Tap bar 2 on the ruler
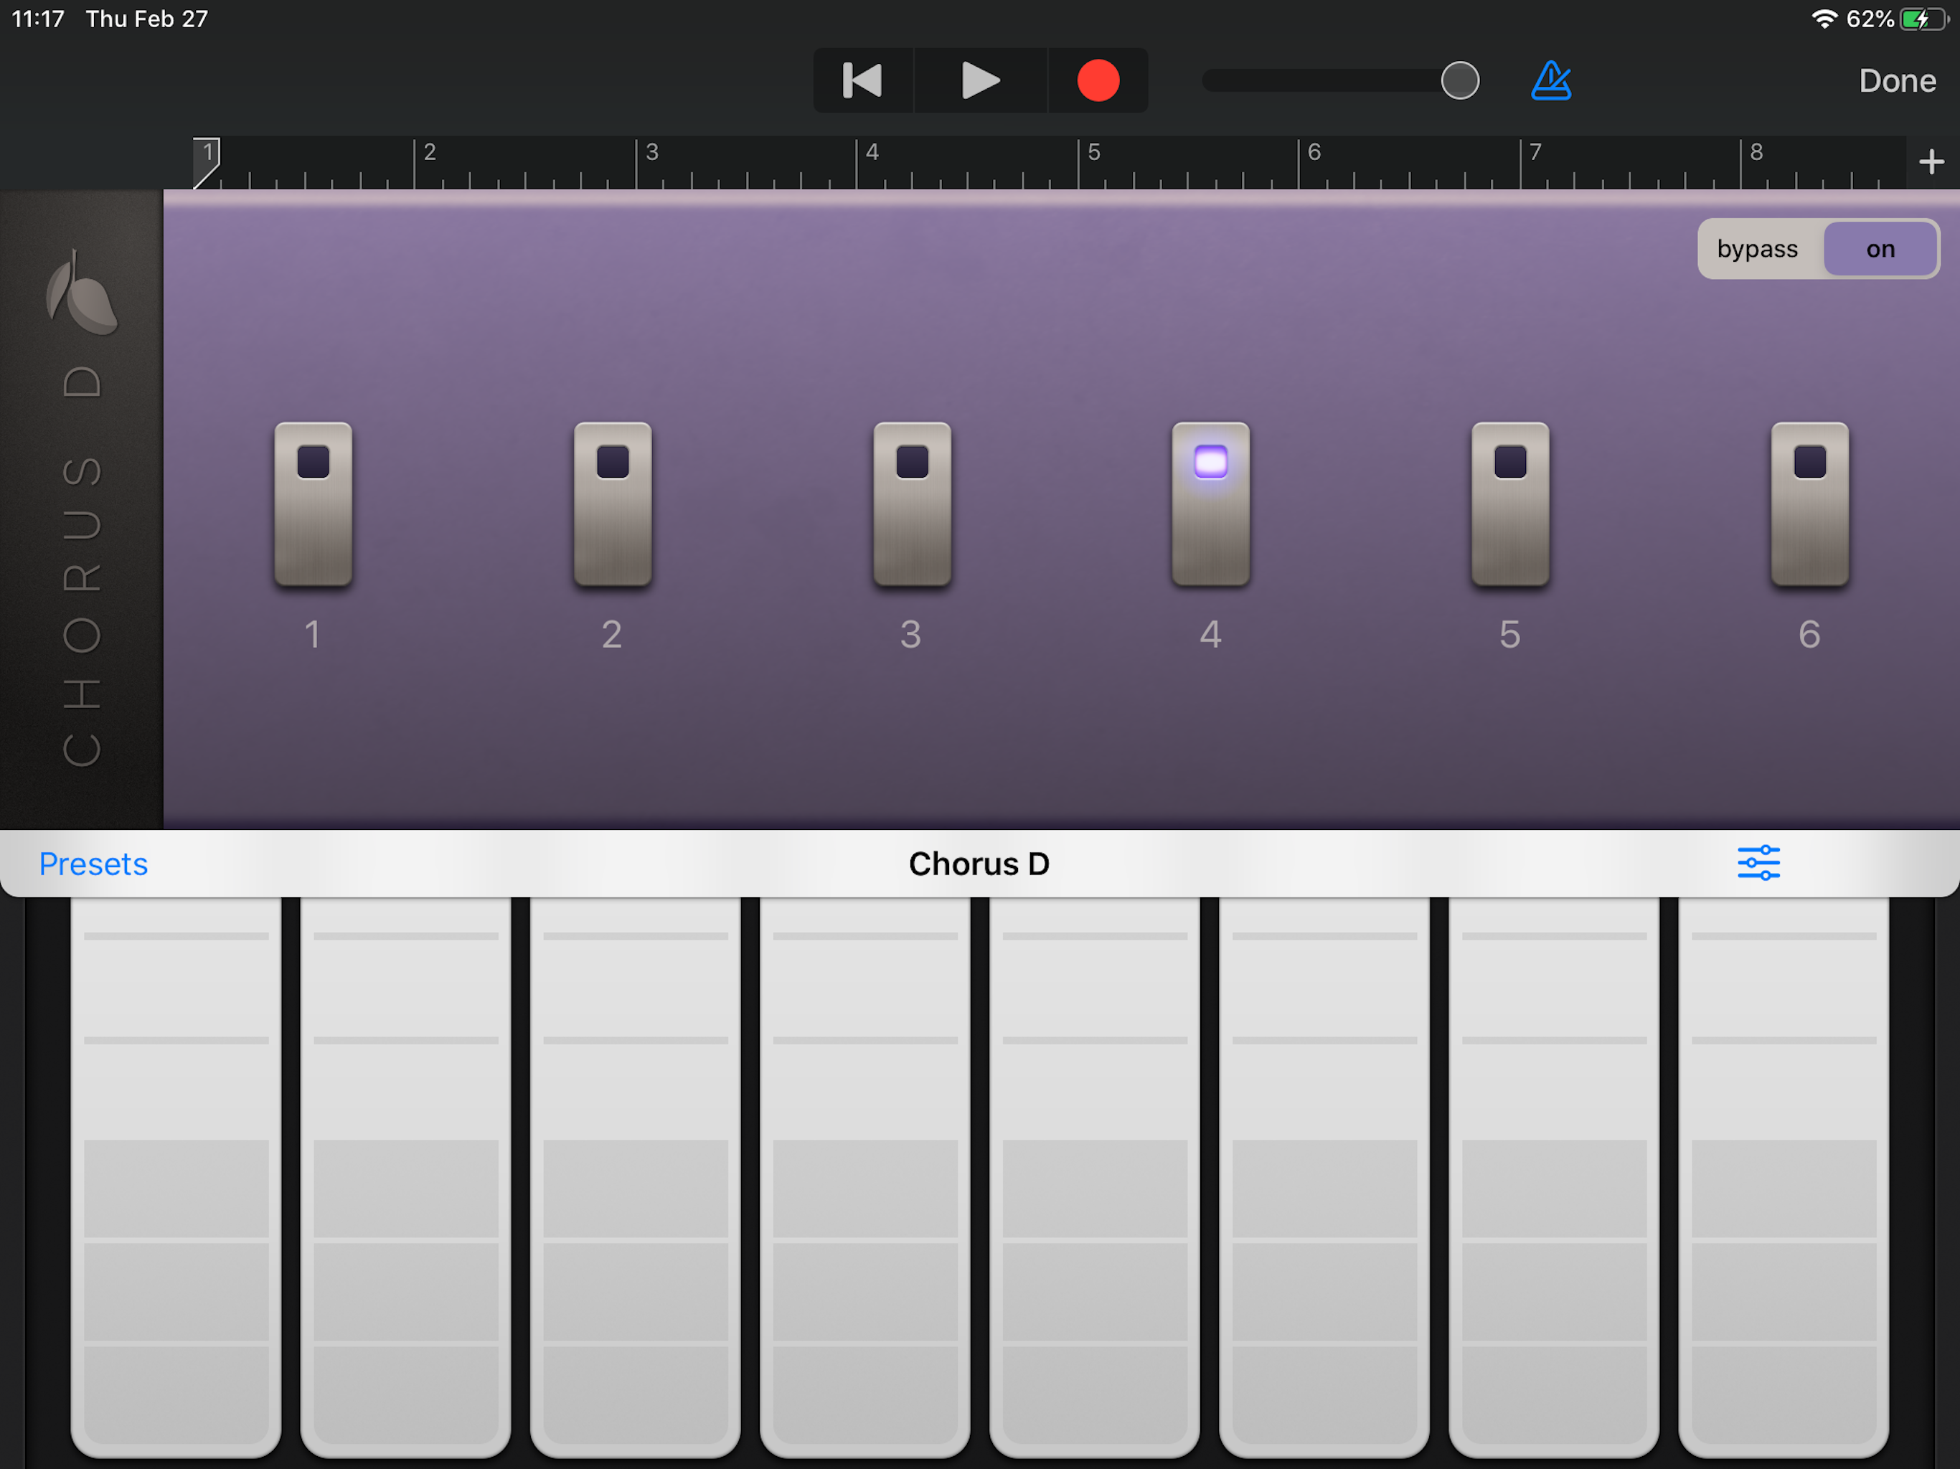This screenshot has width=1960, height=1469. click(x=429, y=152)
